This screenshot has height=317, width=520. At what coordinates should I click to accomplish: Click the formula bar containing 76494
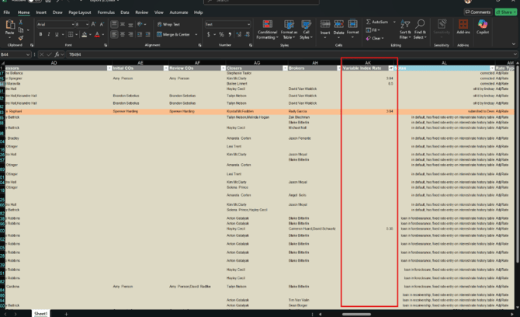291,54
